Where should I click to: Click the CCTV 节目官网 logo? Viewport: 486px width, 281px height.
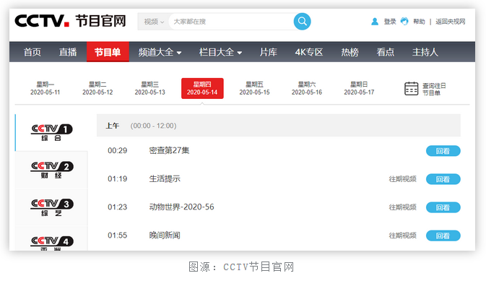click(x=70, y=21)
